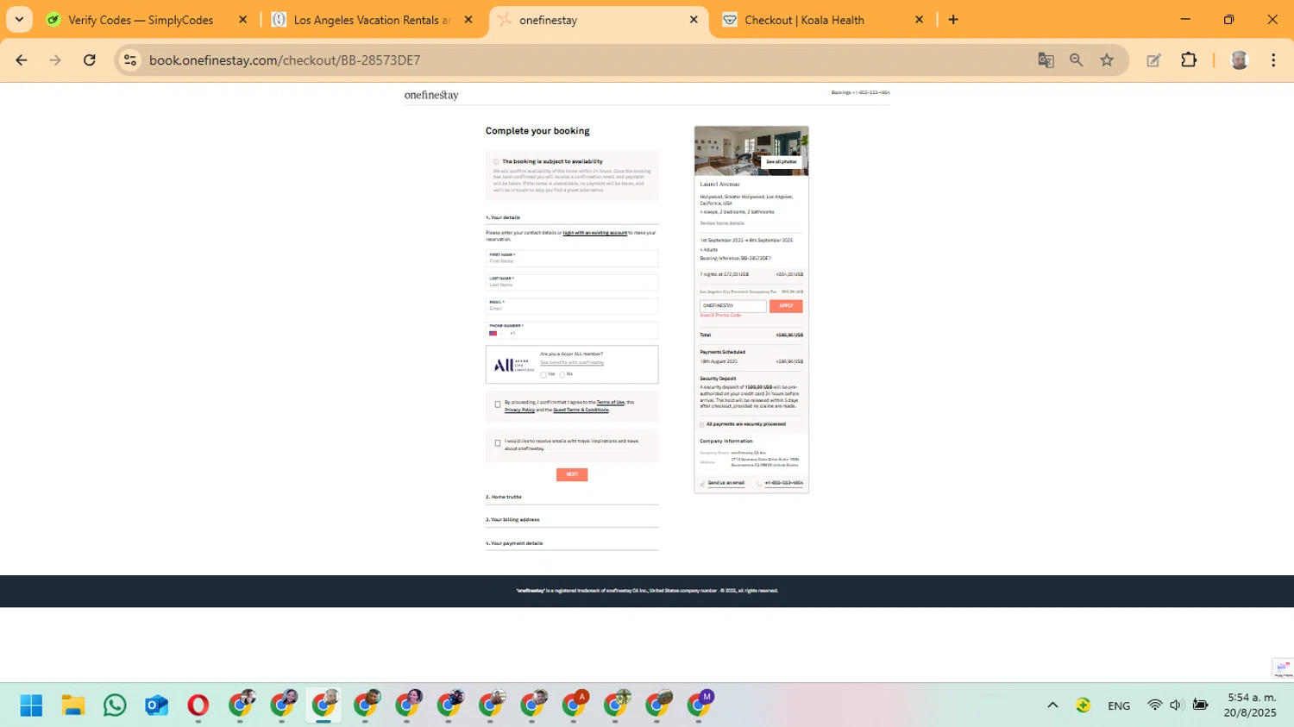Open a new browser tab
Image resolution: width=1294 pixels, height=727 pixels.
pyautogui.click(x=953, y=20)
